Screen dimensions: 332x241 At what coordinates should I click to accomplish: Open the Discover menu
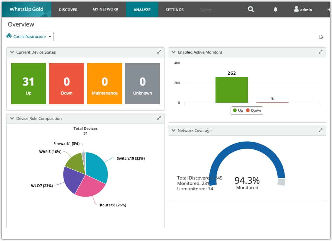(68, 10)
